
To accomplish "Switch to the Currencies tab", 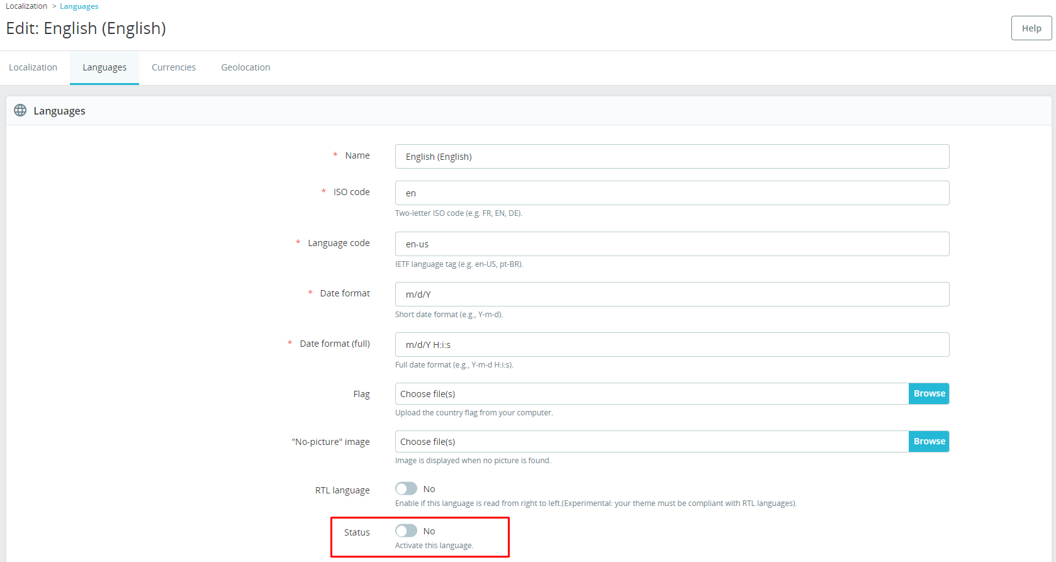I will (174, 67).
